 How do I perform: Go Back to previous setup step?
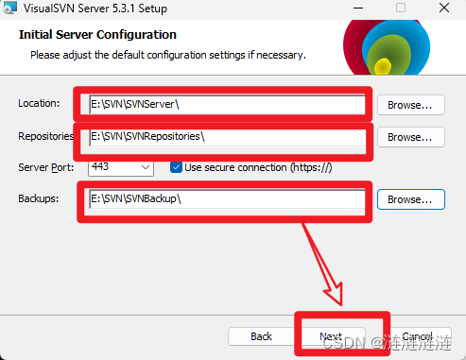coord(261,336)
